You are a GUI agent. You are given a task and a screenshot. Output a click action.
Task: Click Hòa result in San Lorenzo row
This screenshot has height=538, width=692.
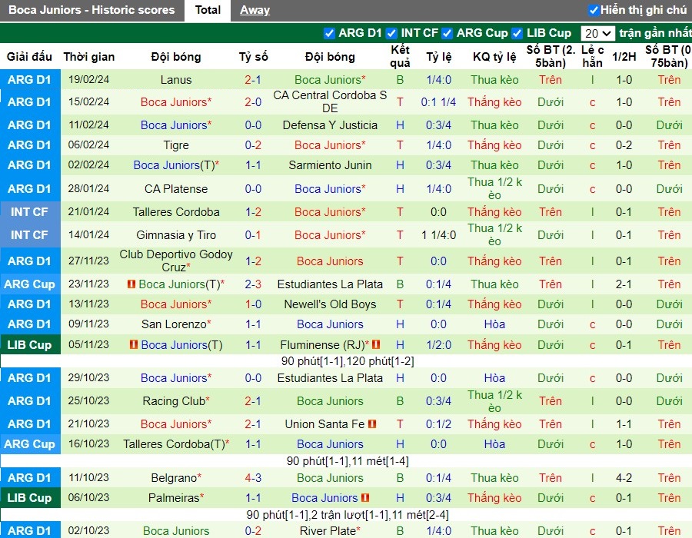click(494, 324)
